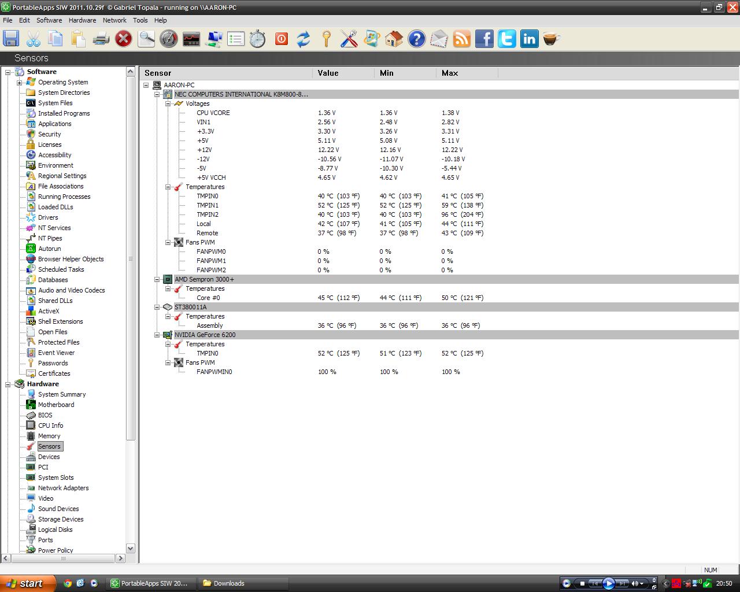
Task: Click the gold key toolbar icon
Action: [326, 39]
